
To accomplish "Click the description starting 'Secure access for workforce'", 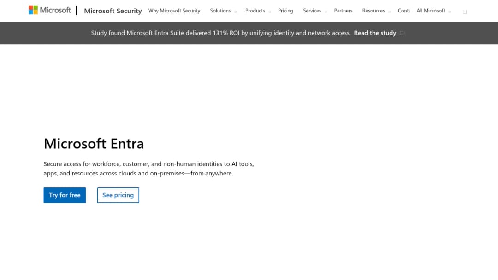I will click(x=148, y=169).
